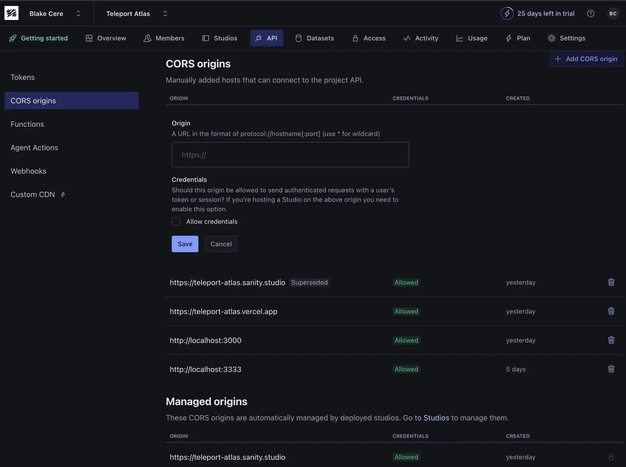Delete the teleport-atlas.sanity.studio Superseded origin
This screenshot has width=626, height=467.
point(611,282)
